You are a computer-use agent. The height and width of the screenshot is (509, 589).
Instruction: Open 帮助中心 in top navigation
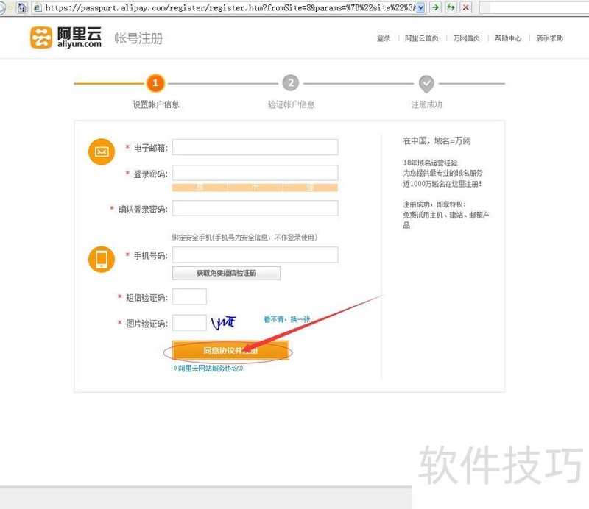pyautogui.click(x=508, y=38)
